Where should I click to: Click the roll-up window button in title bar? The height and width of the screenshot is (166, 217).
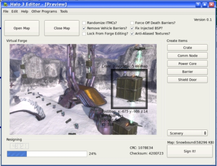pos(205,5)
